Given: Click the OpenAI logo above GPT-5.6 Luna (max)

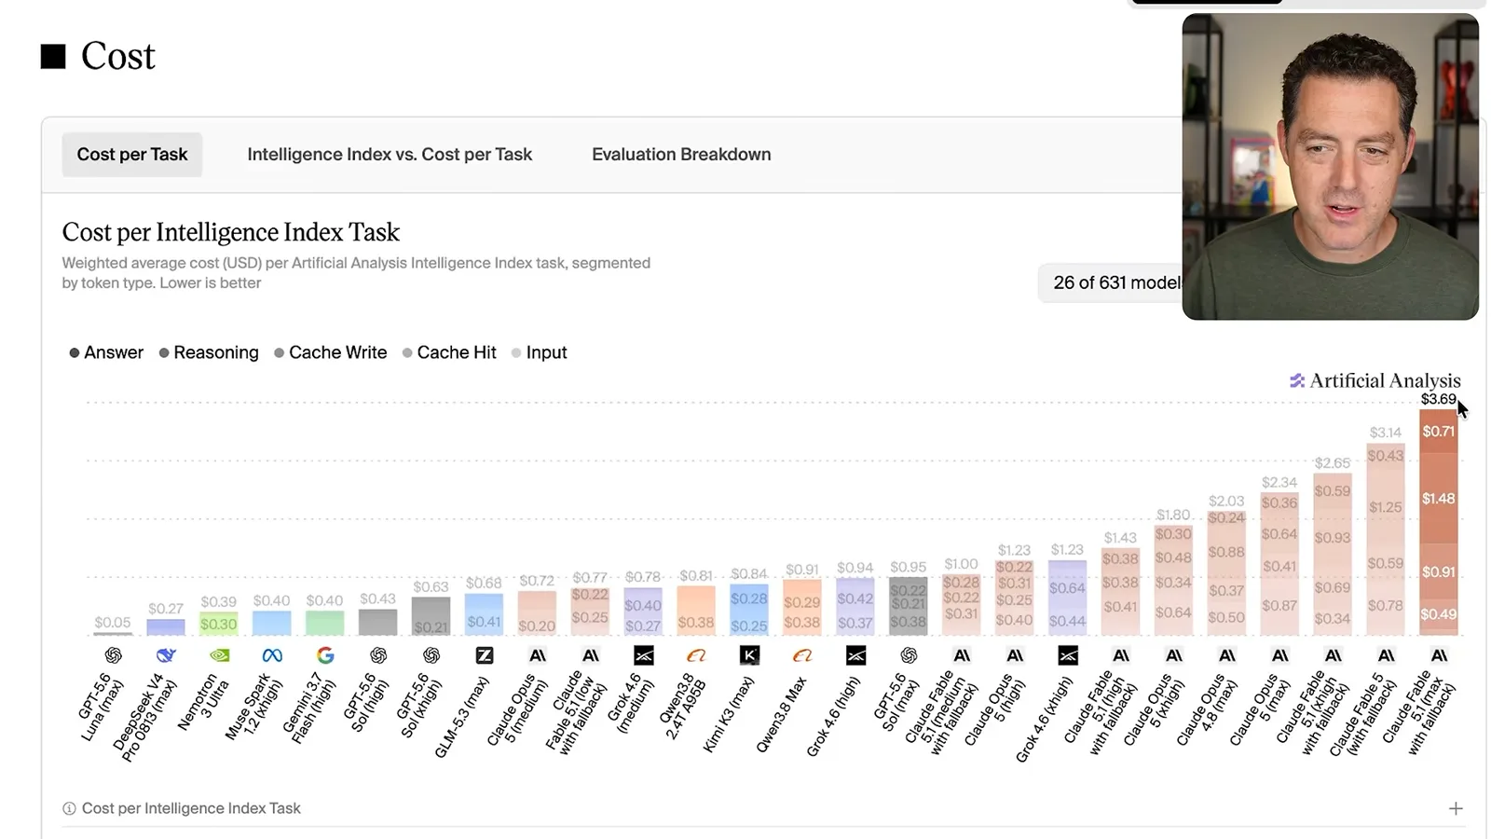Looking at the screenshot, I should click(113, 655).
